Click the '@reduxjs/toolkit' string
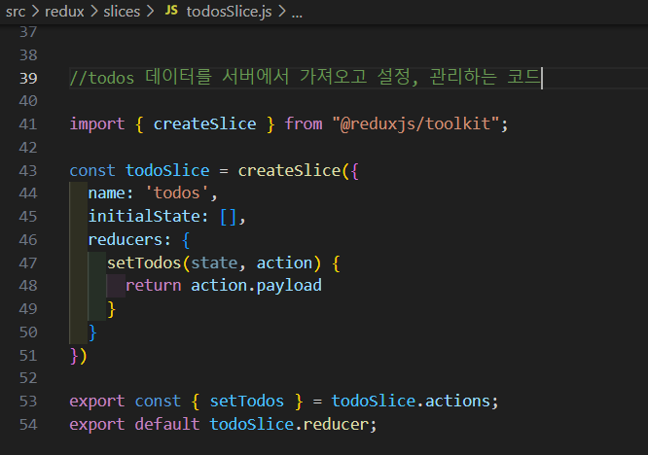 pos(414,123)
